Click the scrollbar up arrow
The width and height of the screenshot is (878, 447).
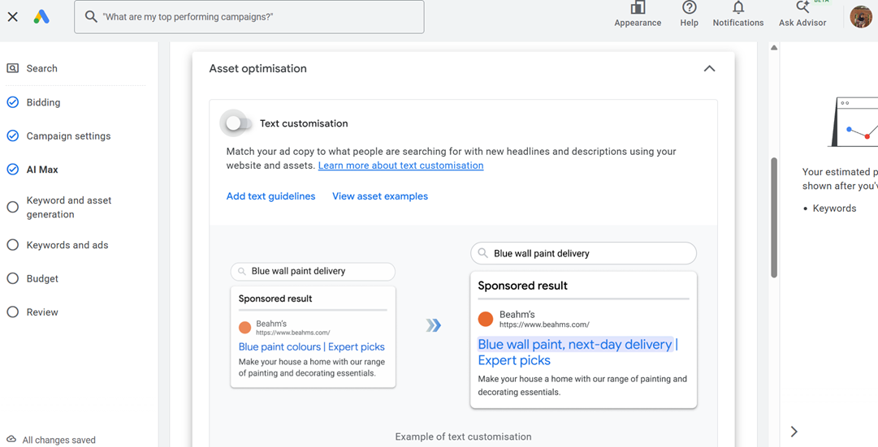click(774, 48)
